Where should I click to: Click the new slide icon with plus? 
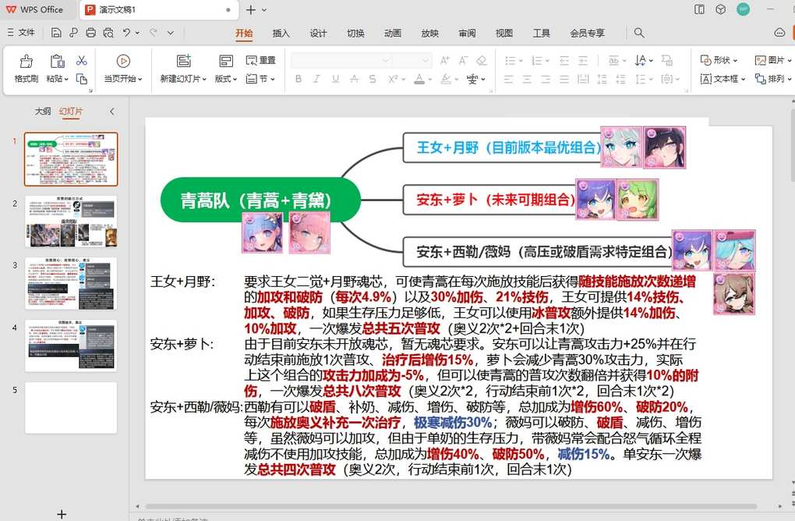click(183, 62)
